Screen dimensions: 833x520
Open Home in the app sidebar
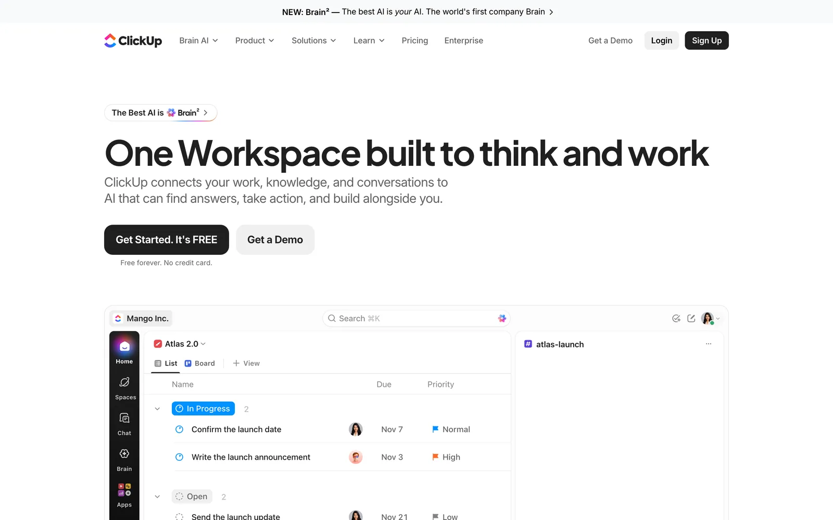pos(124,352)
